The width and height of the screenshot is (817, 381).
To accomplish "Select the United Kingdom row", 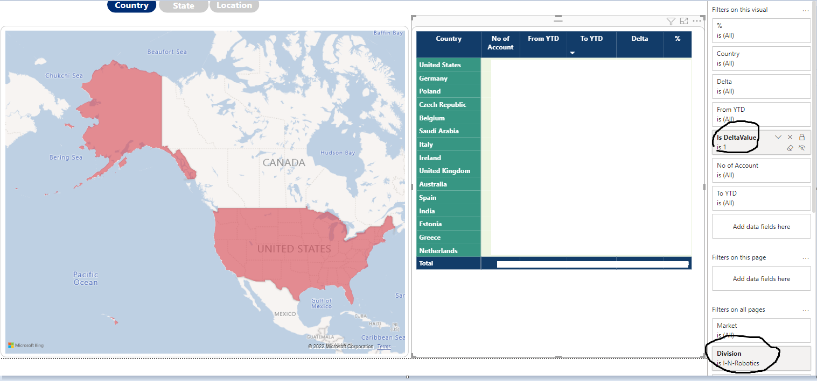I will pyautogui.click(x=449, y=171).
